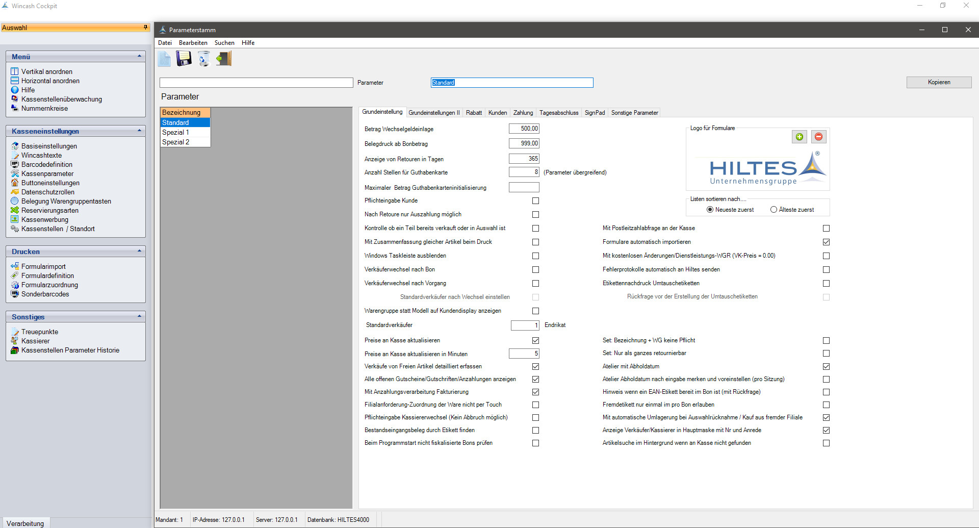Select the Älteste zuerst radio button
979x528 pixels.
tap(774, 210)
